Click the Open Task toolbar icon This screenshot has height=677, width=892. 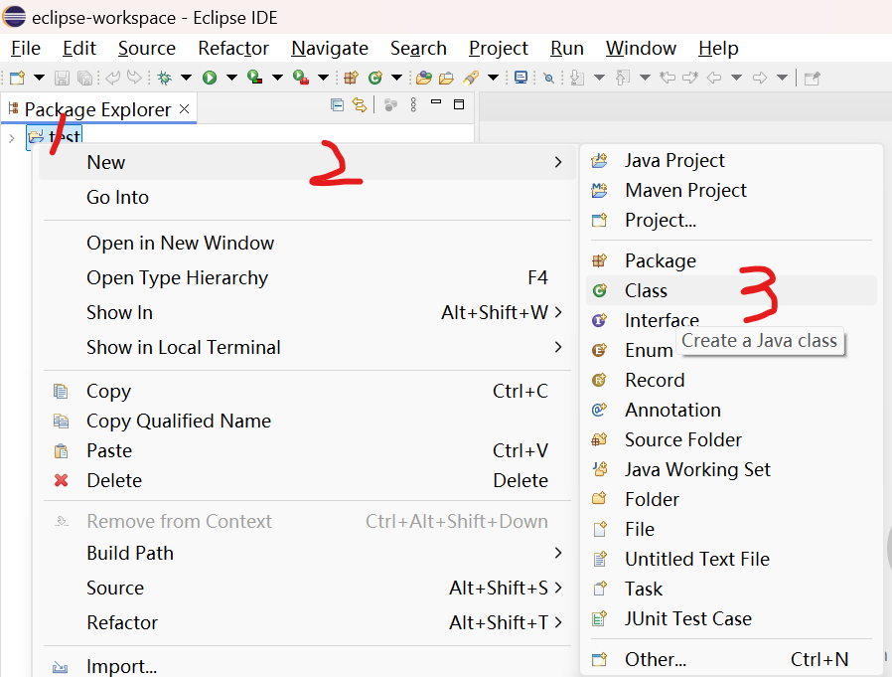447,78
